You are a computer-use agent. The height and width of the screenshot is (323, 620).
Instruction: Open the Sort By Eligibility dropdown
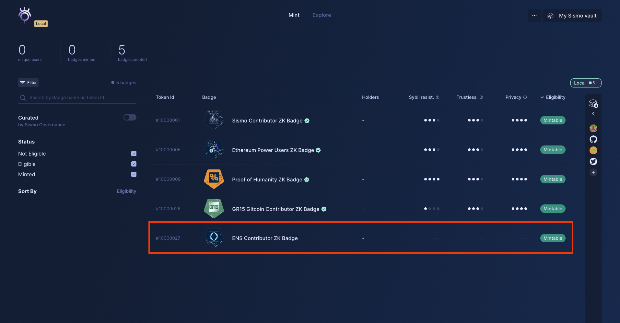(126, 191)
